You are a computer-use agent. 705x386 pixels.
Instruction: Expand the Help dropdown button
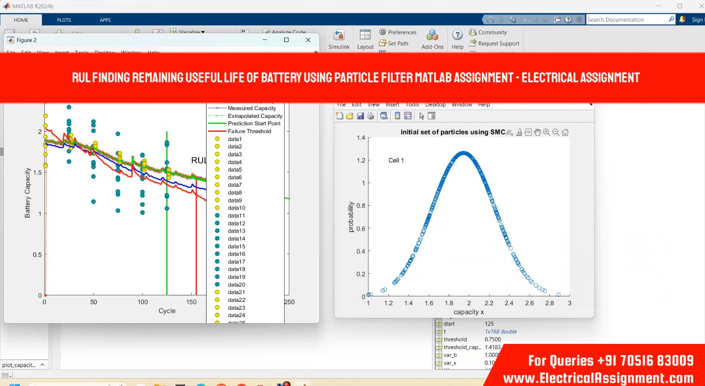[457, 39]
